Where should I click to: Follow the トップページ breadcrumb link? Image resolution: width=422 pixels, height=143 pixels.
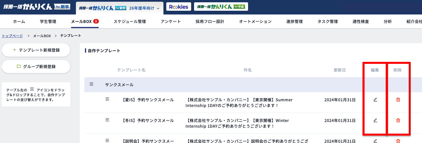pyautogui.click(x=12, y=36)
